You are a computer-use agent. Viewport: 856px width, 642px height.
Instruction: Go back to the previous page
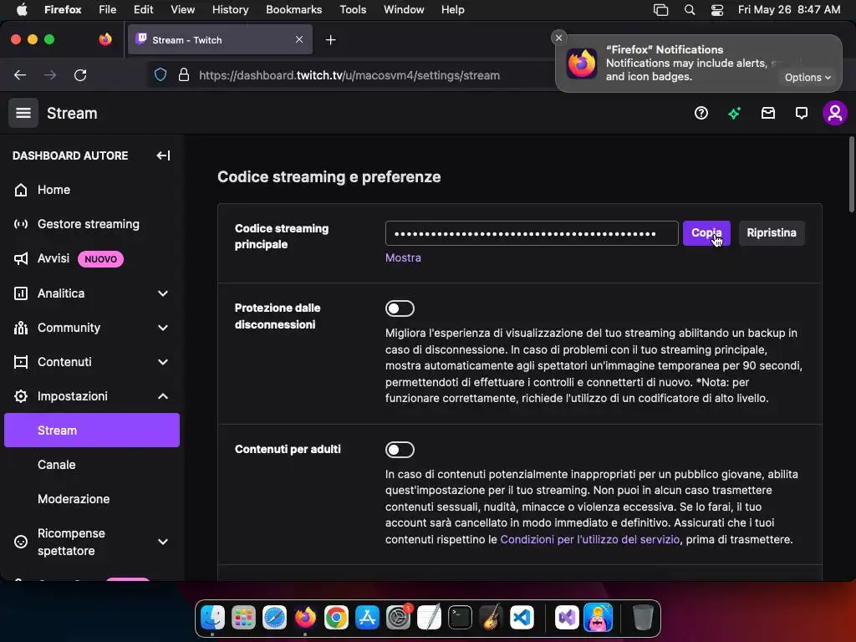point(20,75)
